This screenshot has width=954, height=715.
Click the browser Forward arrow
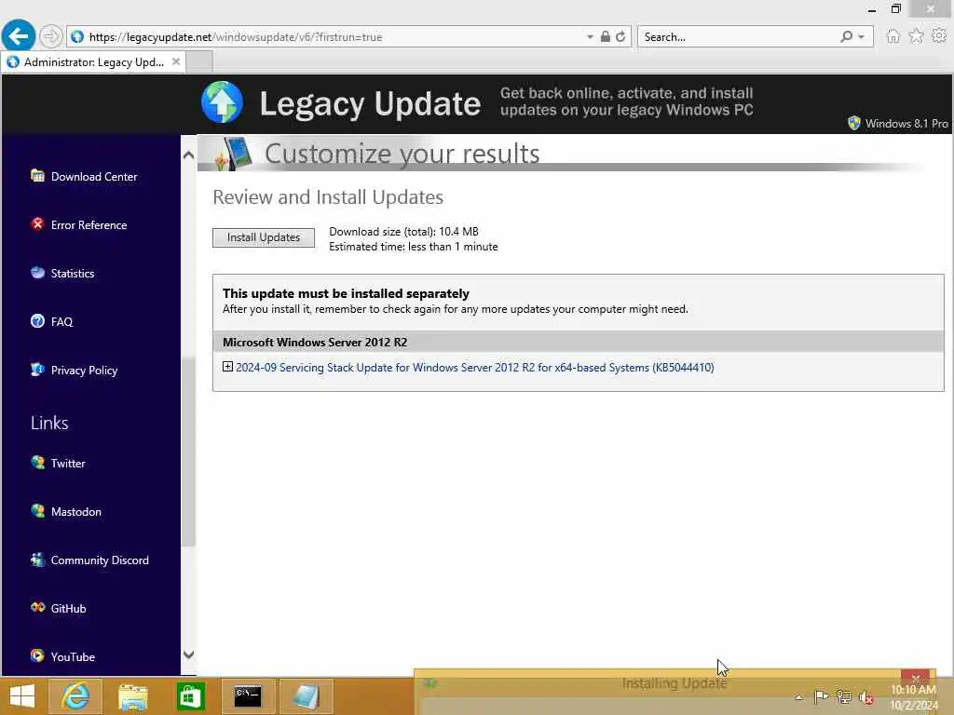(x=51, y=36)
